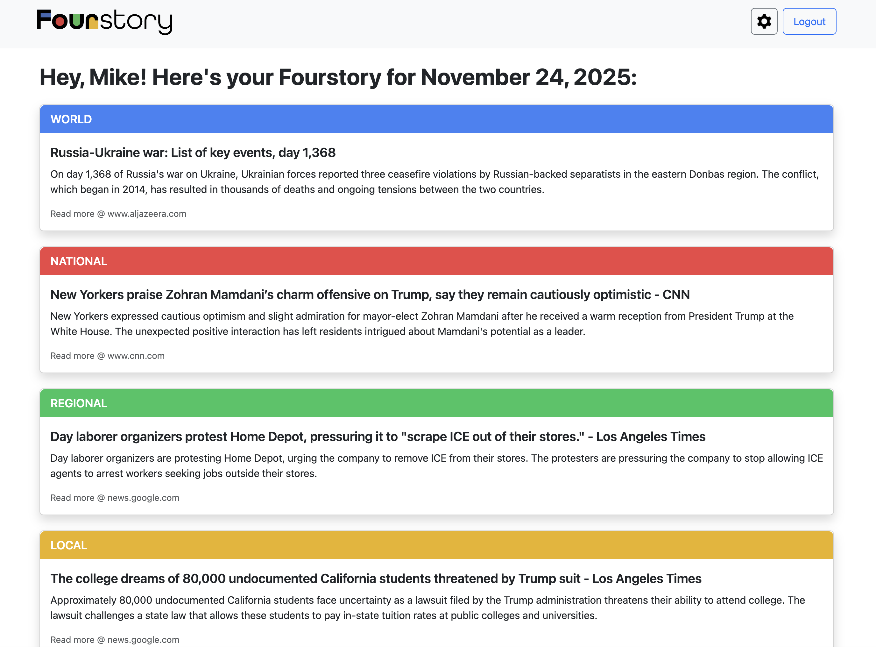The height and width of the screenshot is (647, 876).
Task: Open settings with the gear icon
Action: 764,22
